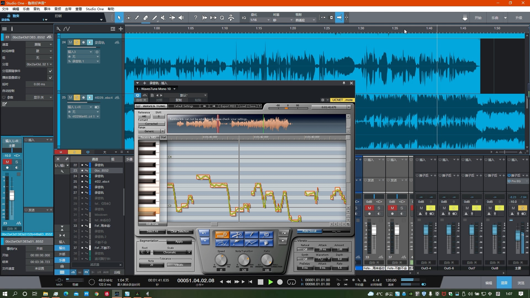The width and height of the screenshot is (530, 298).
Task: Click the Waves Tune redo arrow
Action: pyautogui.click(x=283, y=233)
